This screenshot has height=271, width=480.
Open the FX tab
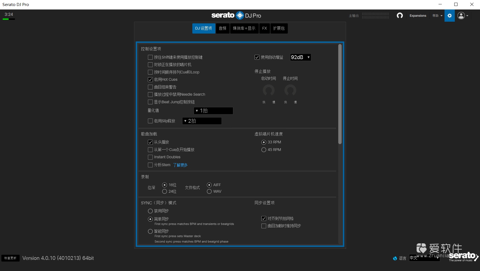pos(265,28)
